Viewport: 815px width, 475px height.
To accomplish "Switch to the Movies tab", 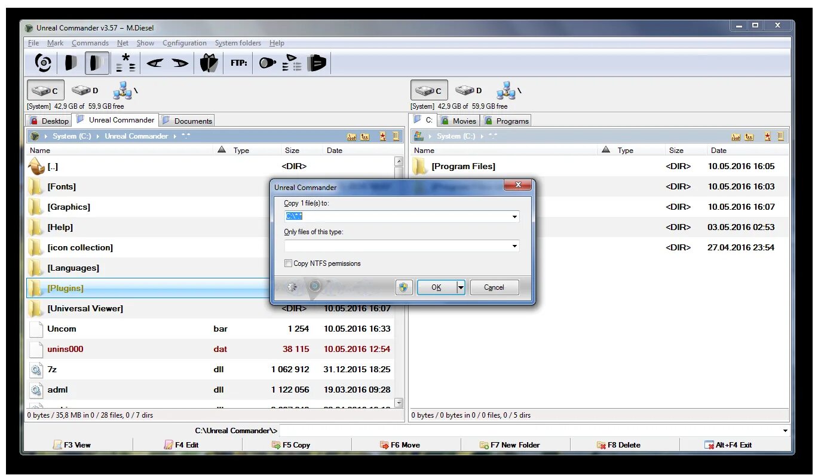I will [x=458, y=121].
